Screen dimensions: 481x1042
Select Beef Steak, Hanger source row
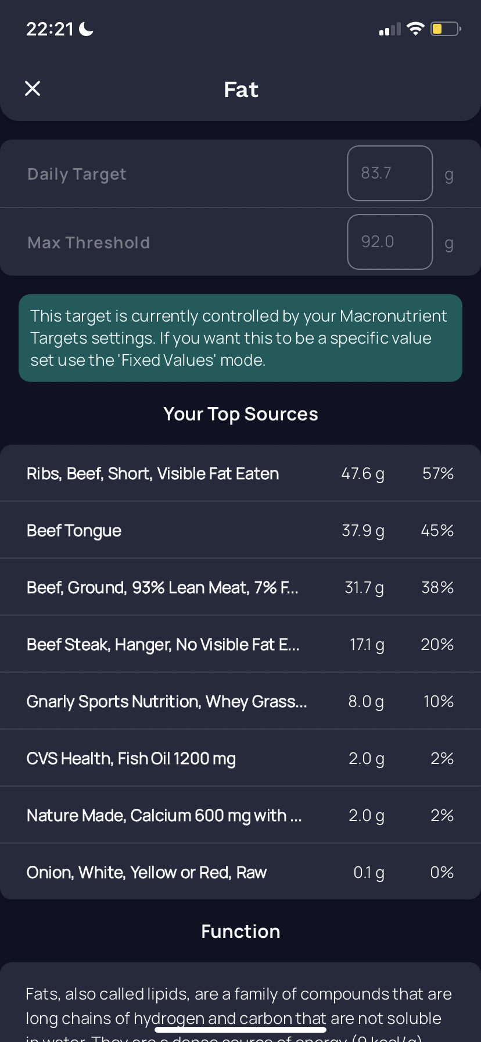[240, 644]
